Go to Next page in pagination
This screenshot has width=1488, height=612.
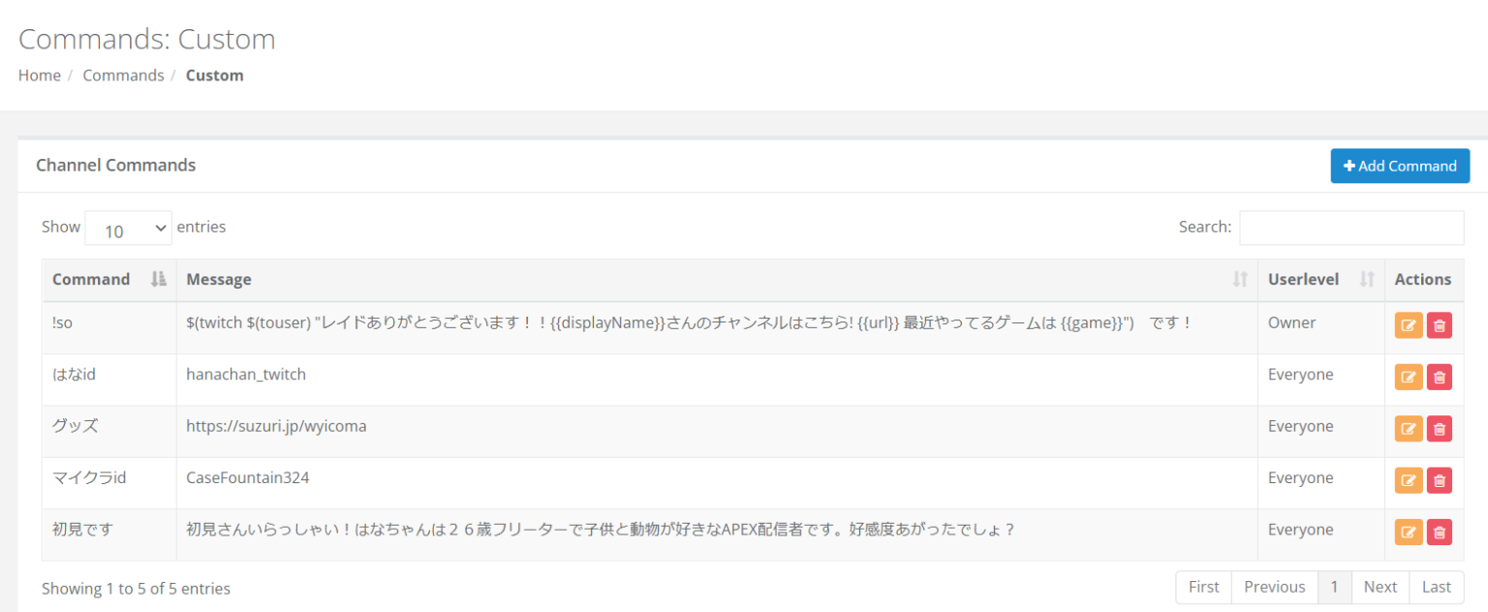(x=1379, y=587)
